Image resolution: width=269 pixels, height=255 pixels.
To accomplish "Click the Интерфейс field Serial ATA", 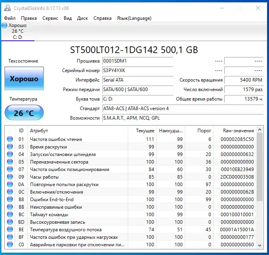I will (x=138, y=80).
